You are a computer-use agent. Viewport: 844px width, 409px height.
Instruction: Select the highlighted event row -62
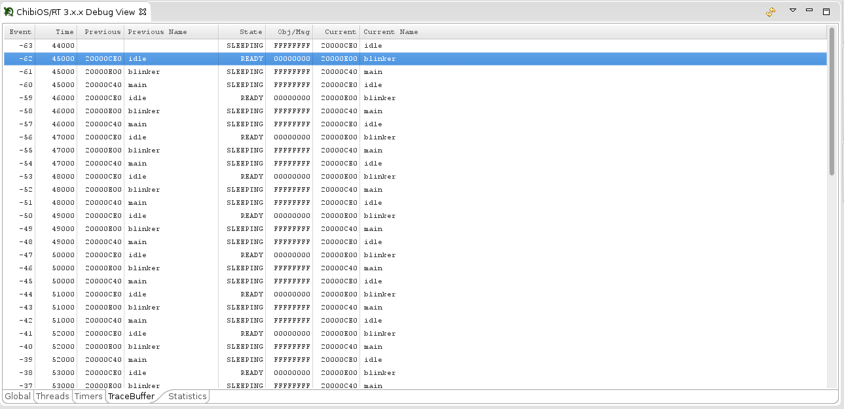(415, 59)
